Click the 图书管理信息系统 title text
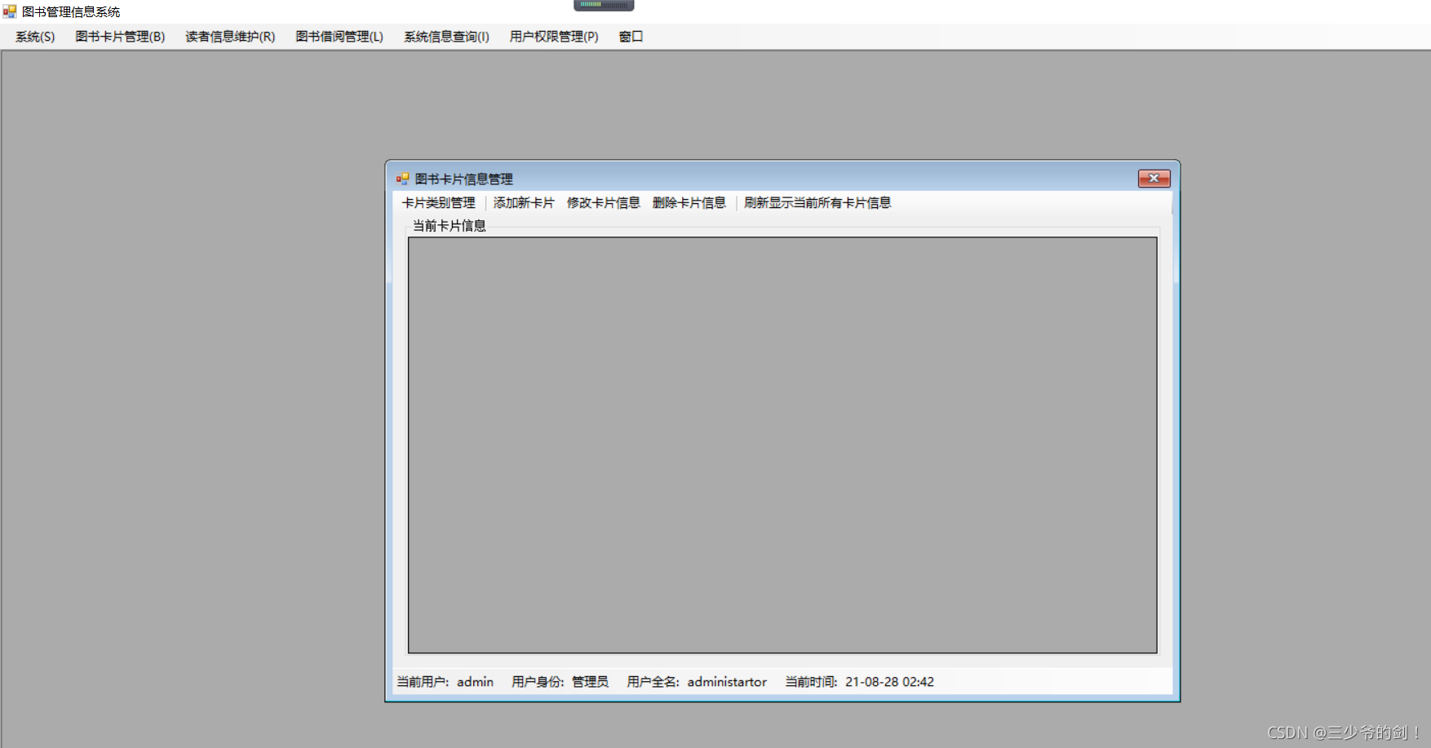The image size is (1431, 748). pos(71,11)
